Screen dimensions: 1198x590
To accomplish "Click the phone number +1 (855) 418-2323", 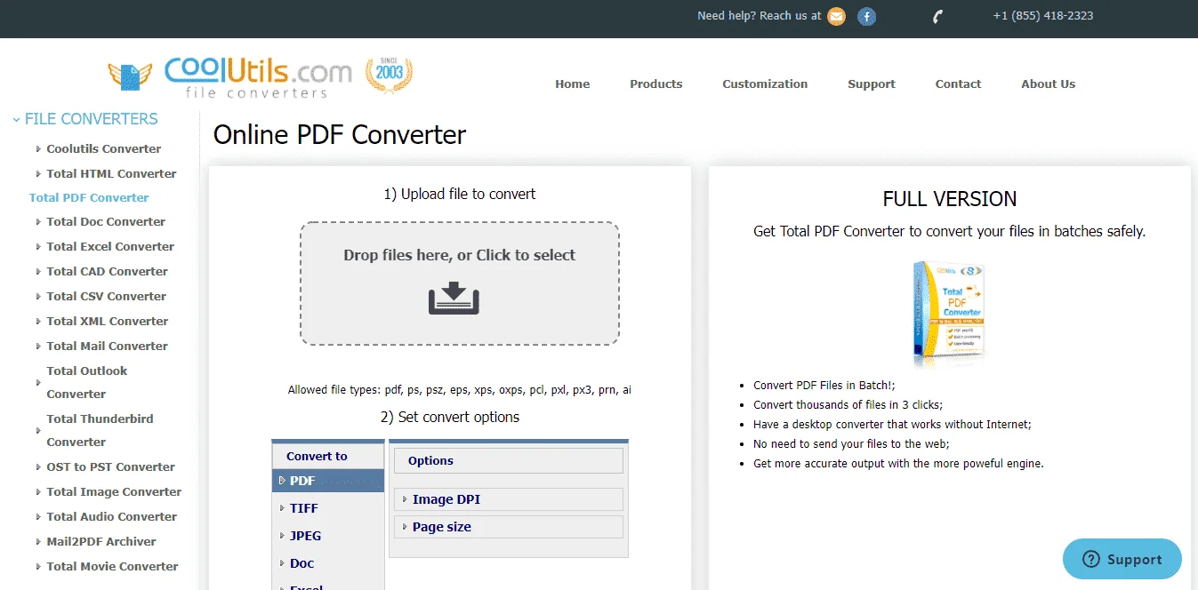I will tap(1043, 16).
